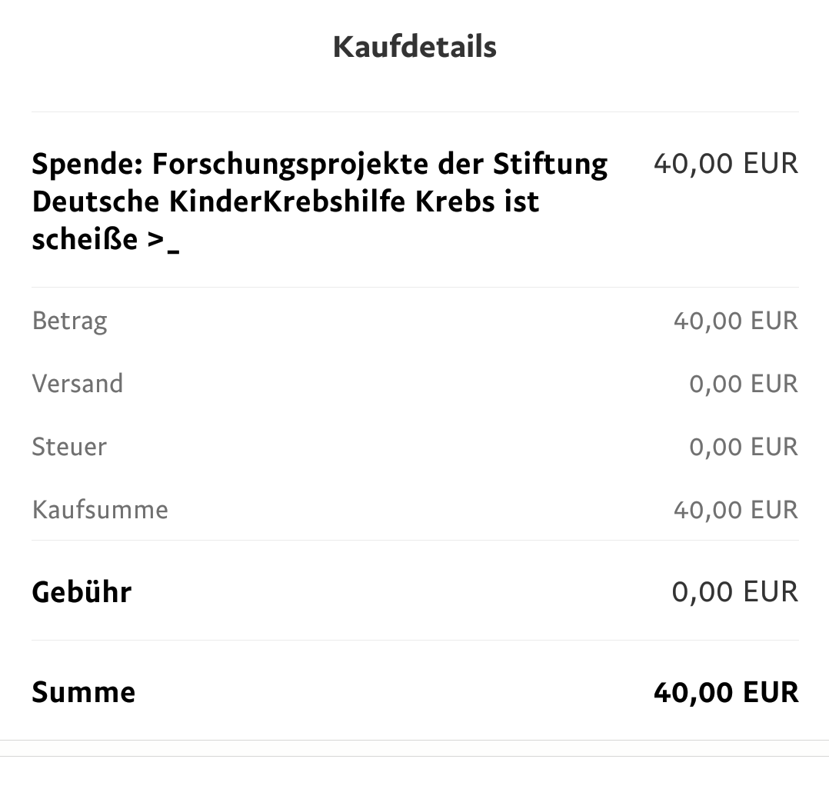Viewport: 829px width, 789px height.
Task: Select the Kaufsumme label
Action: click(100, 510)
